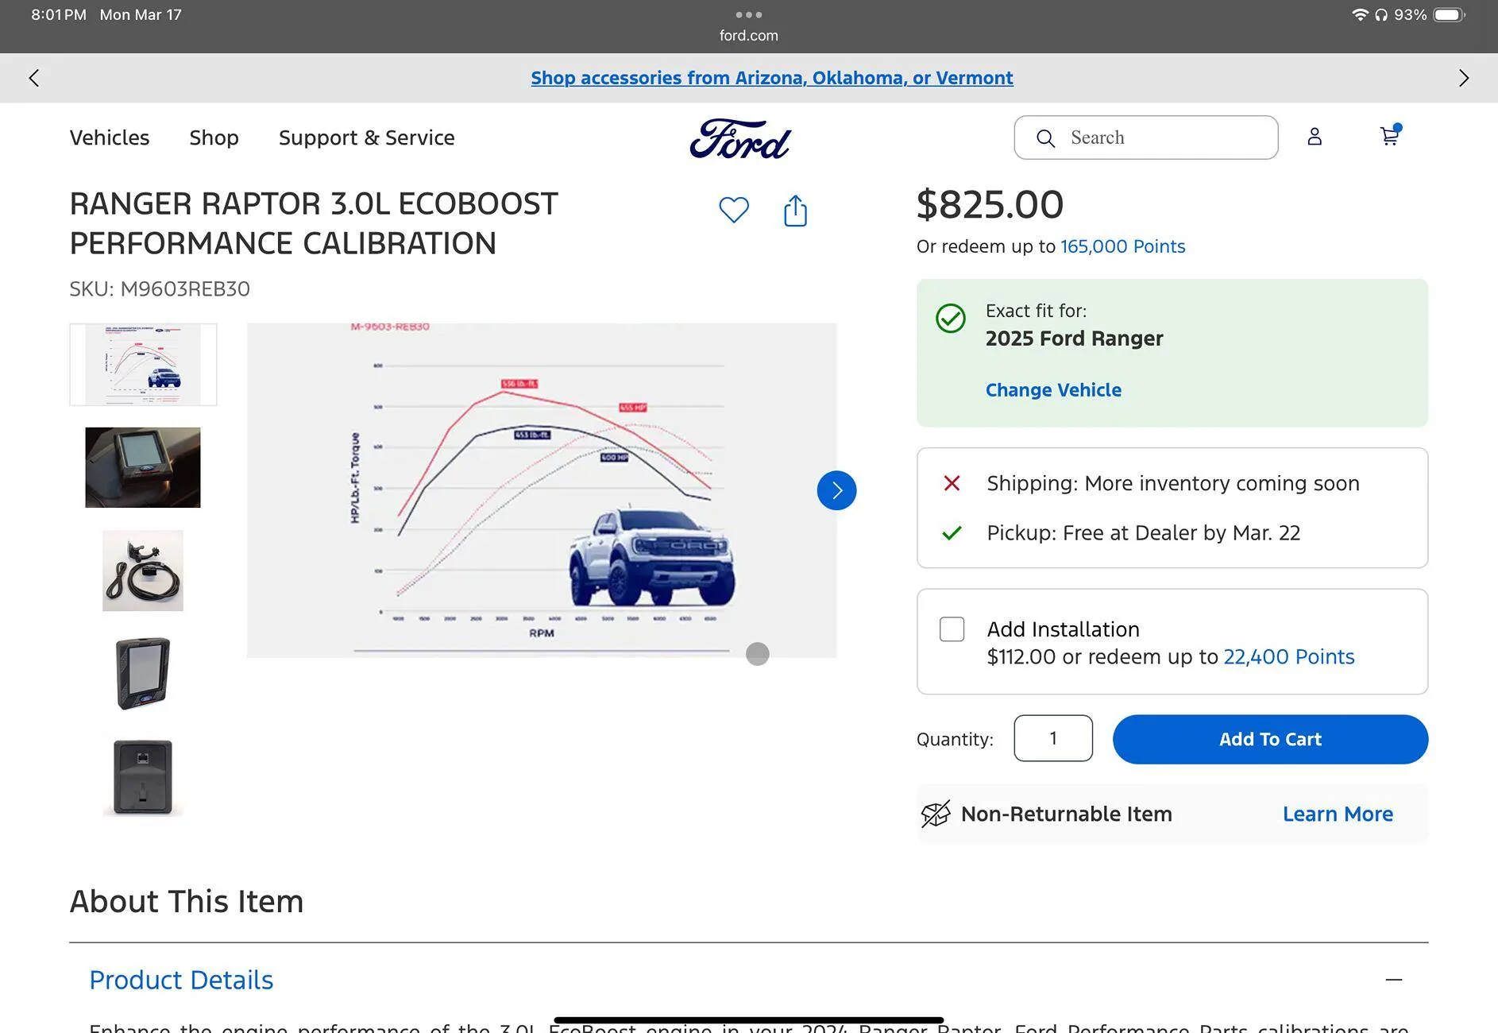Click the green exact-fit checkmark icon

coord(950,319)
